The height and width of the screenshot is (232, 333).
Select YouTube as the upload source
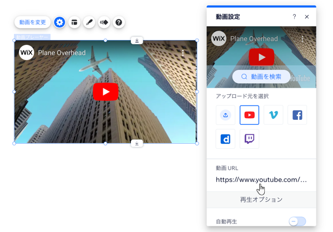tap(249, 115)
